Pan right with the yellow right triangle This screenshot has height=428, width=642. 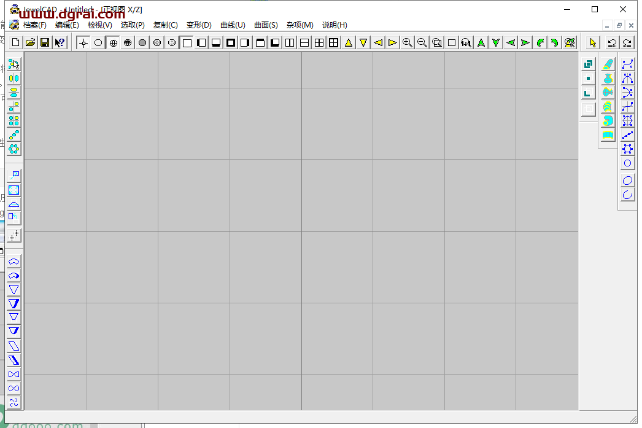(x=393, y=42)
